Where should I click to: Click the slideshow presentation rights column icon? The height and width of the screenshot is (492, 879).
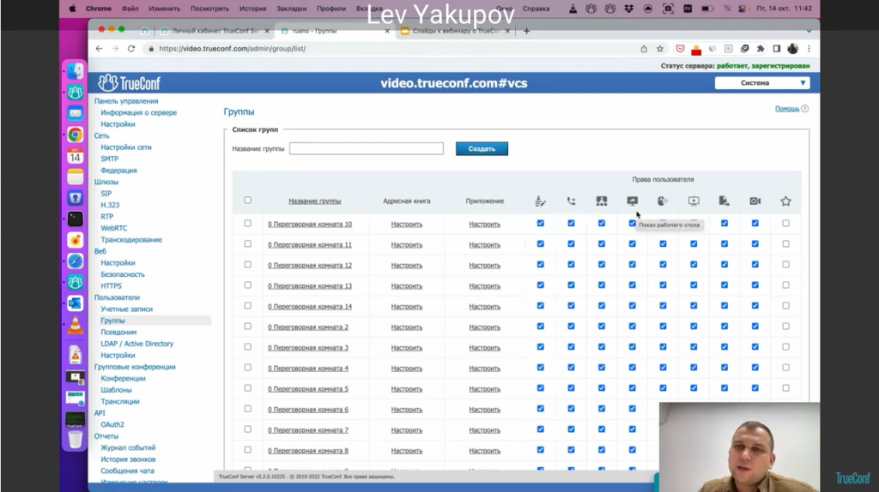pyautogui.click(x=694, y=201)
